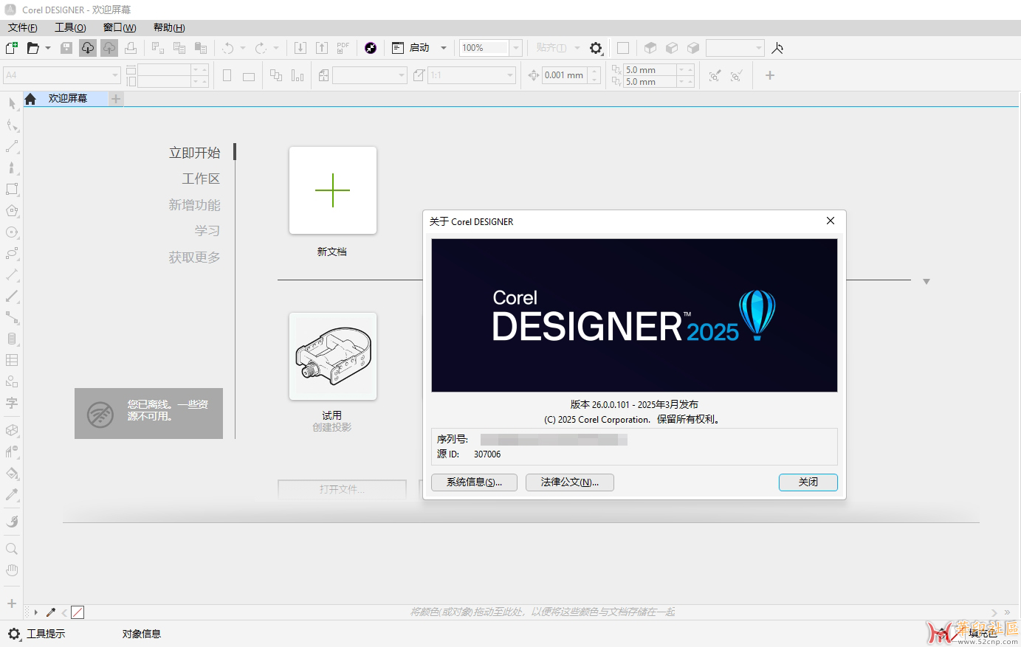Click the Undo arrow icon

[228, 48]
